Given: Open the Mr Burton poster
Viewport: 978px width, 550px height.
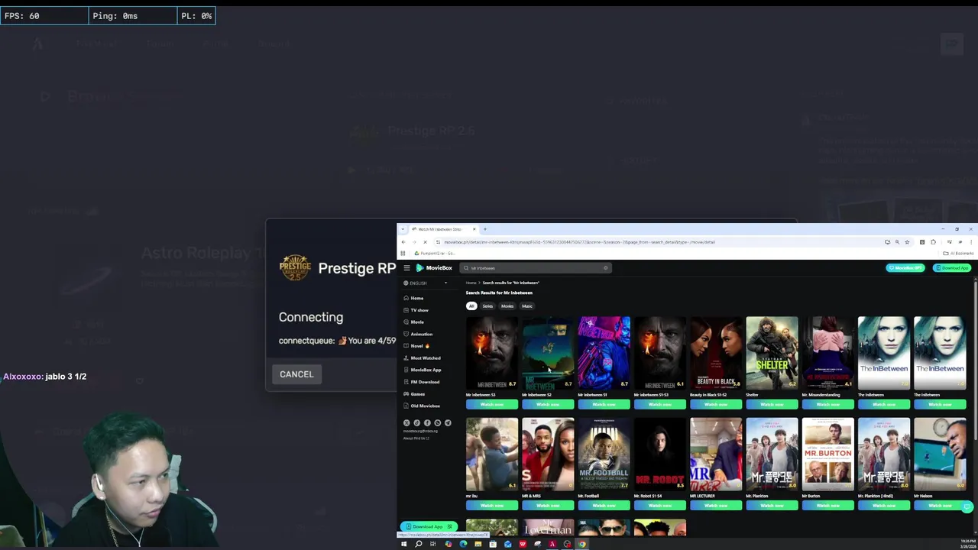Looking at the screenshot, I should (x=827, y=454).
